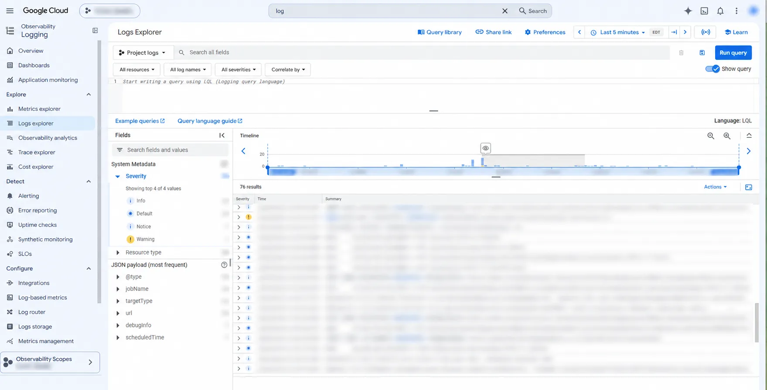The image size is (767, 390).
Task: Collapse the timeline chart
Action: pos(749,136)
